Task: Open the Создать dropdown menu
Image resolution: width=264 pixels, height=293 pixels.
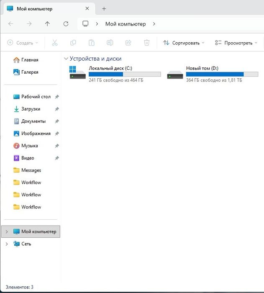Action: (23, 43)
